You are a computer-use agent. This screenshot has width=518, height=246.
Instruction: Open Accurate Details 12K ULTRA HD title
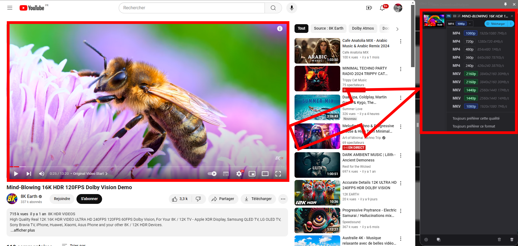click(x=369, y=185)
